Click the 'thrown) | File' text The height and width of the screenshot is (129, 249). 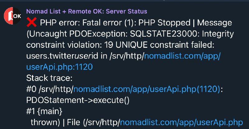click(55, 122)
